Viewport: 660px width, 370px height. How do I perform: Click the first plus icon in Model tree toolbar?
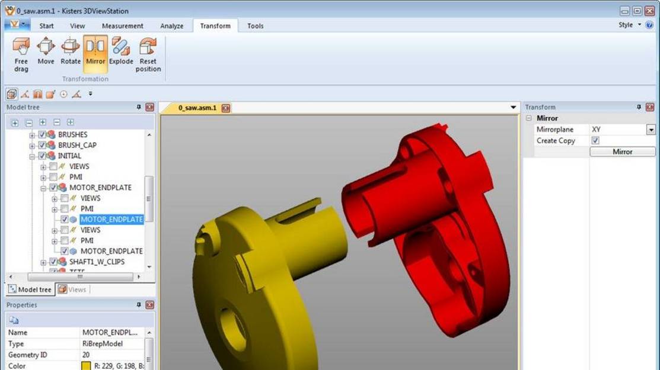coord(15,123)
